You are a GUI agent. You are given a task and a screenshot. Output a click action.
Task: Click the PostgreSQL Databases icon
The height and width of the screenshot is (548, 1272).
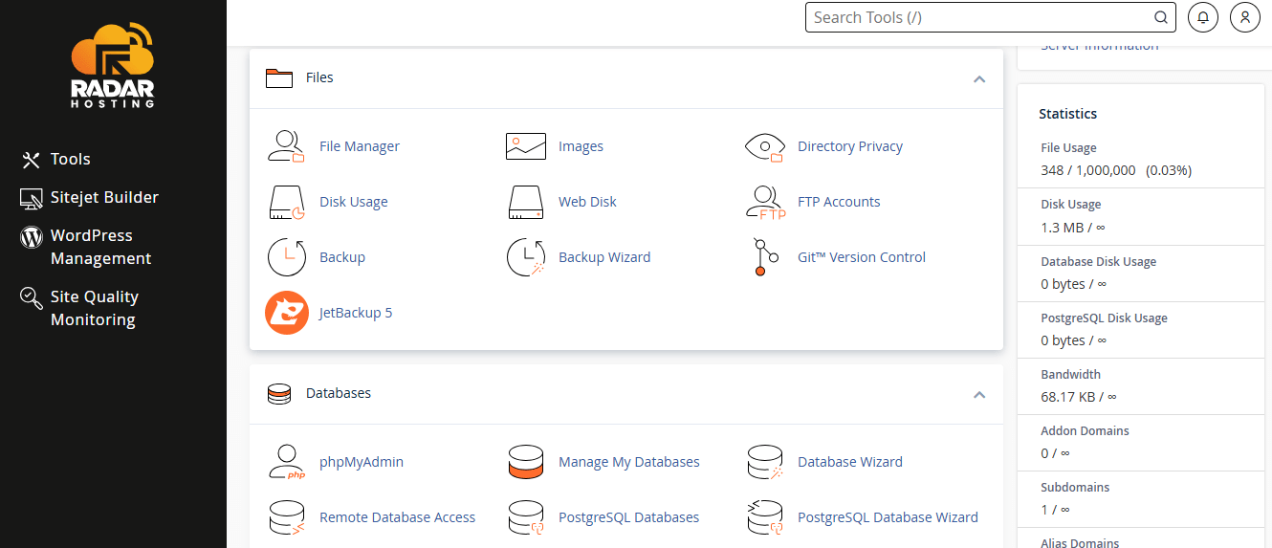pos(525,517)
